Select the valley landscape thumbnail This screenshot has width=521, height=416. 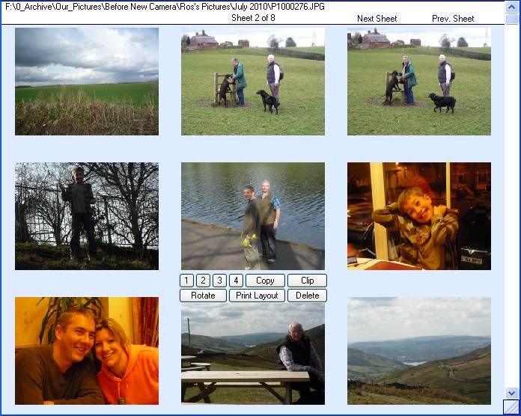pos(419,351)
